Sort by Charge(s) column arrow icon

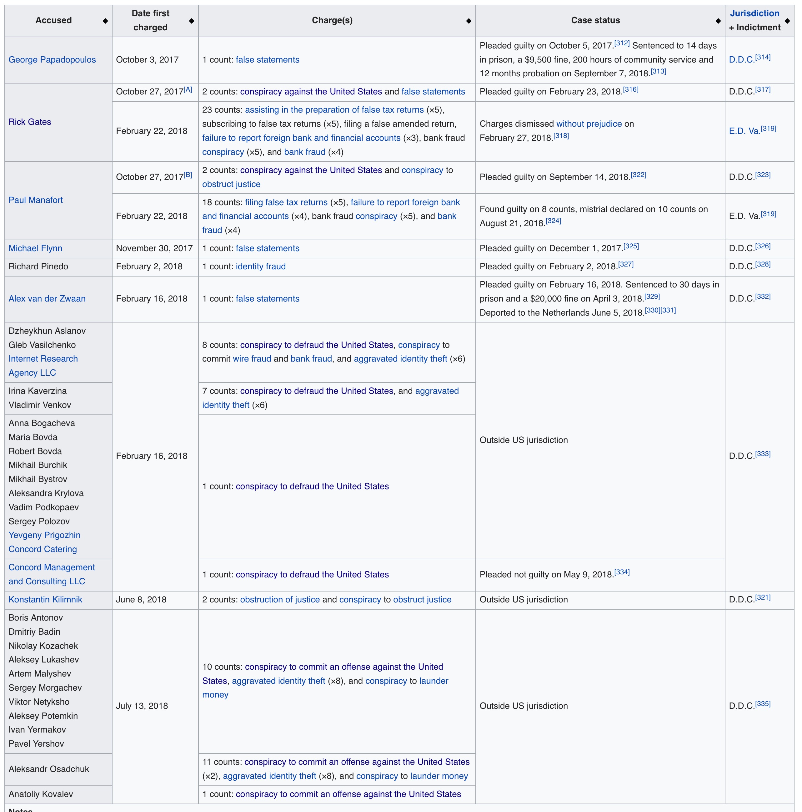pyautogui.click(x=469, y=21)
